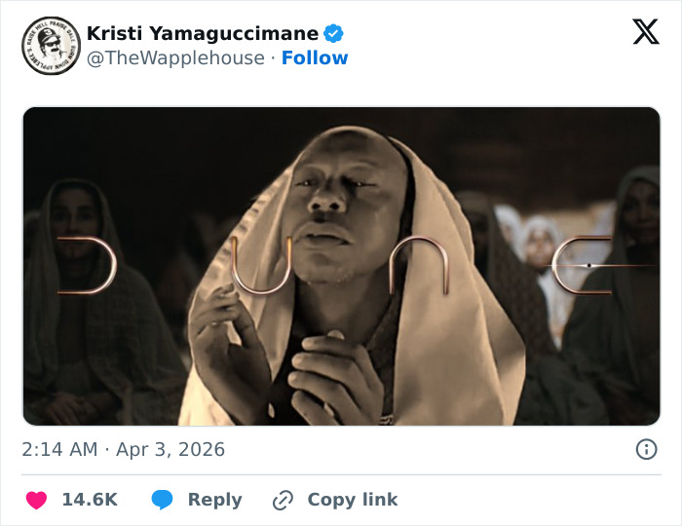Open Kristi Yamaguccimane's profile name

(x=203, y=33)
